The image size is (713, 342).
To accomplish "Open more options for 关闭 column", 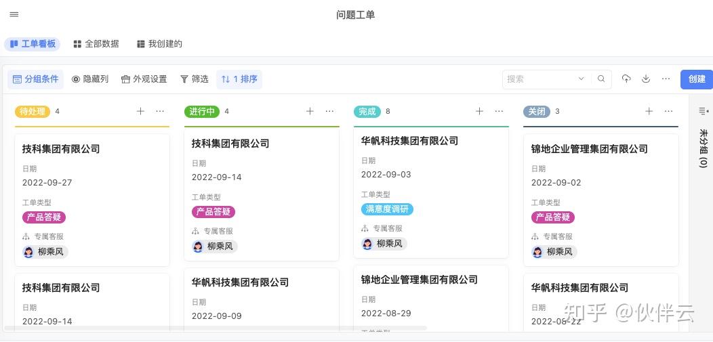I will pos(668,111).
